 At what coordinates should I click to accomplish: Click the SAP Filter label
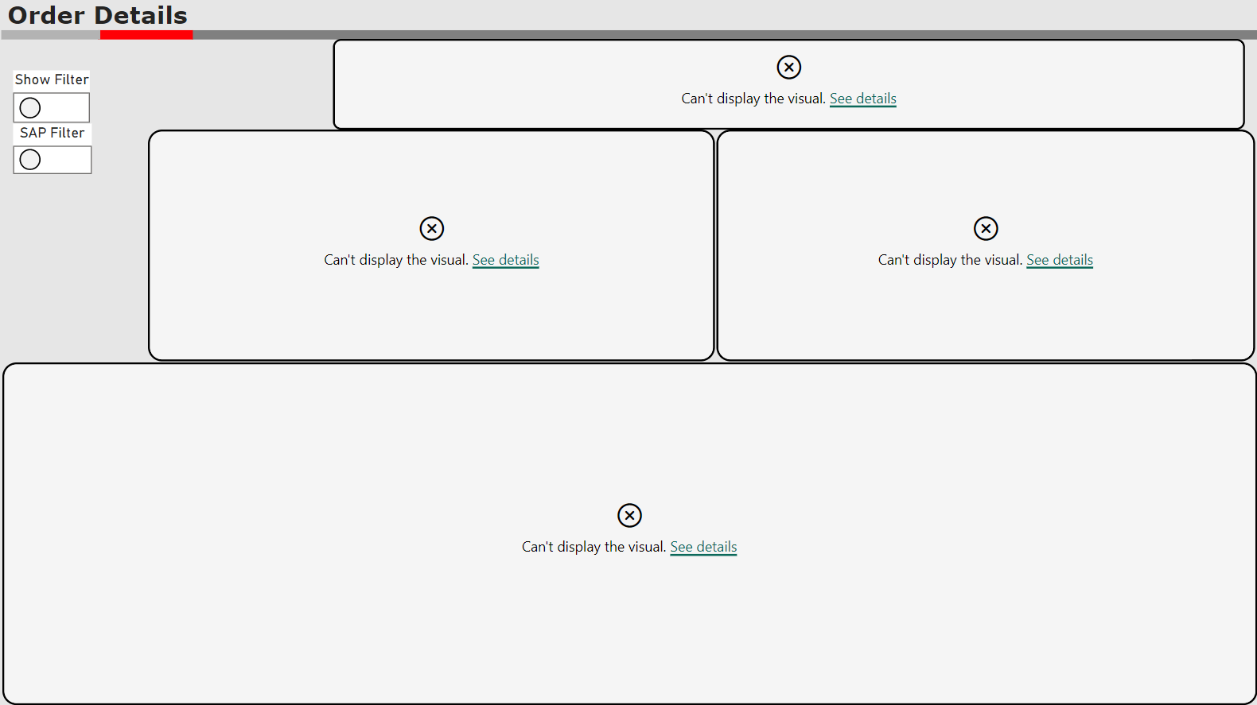point(52,133)
